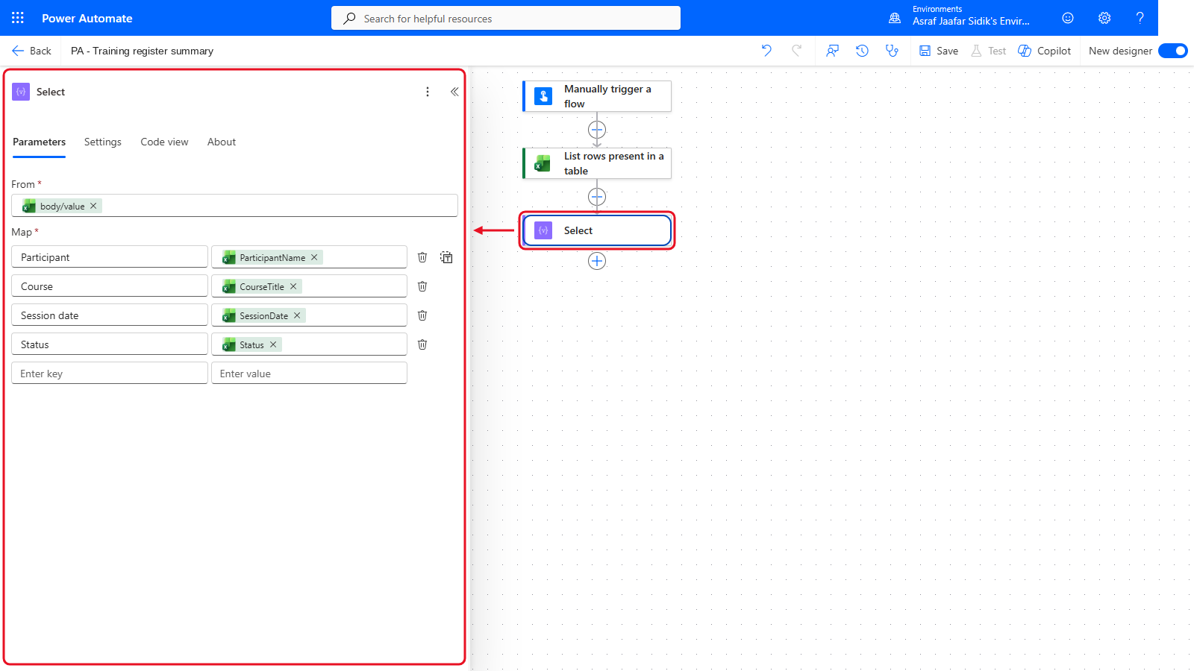Go Back to previous page
This screenshot has height=671, width=1194.
pos(31,51)
